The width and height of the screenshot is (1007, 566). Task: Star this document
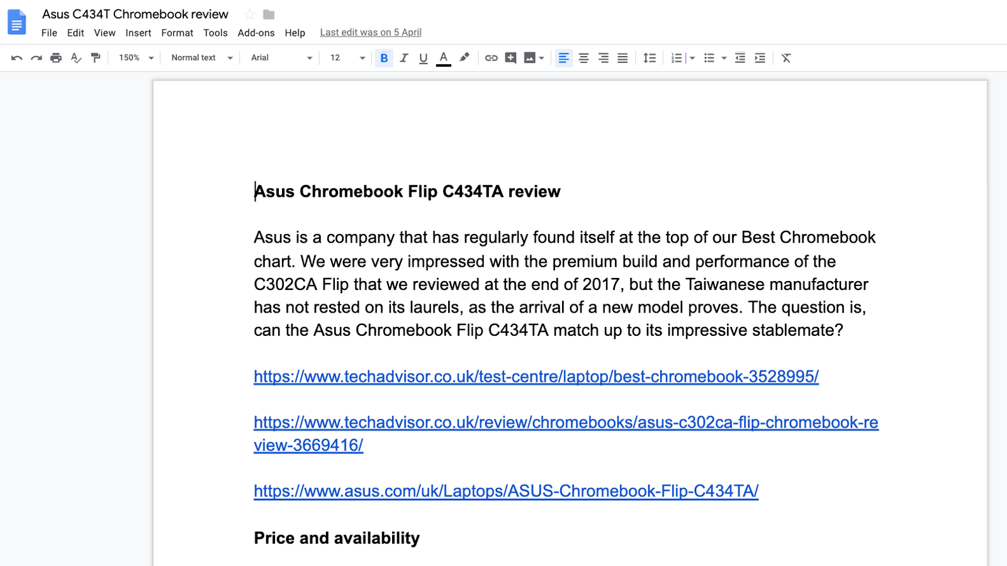(x=250, y=14)
